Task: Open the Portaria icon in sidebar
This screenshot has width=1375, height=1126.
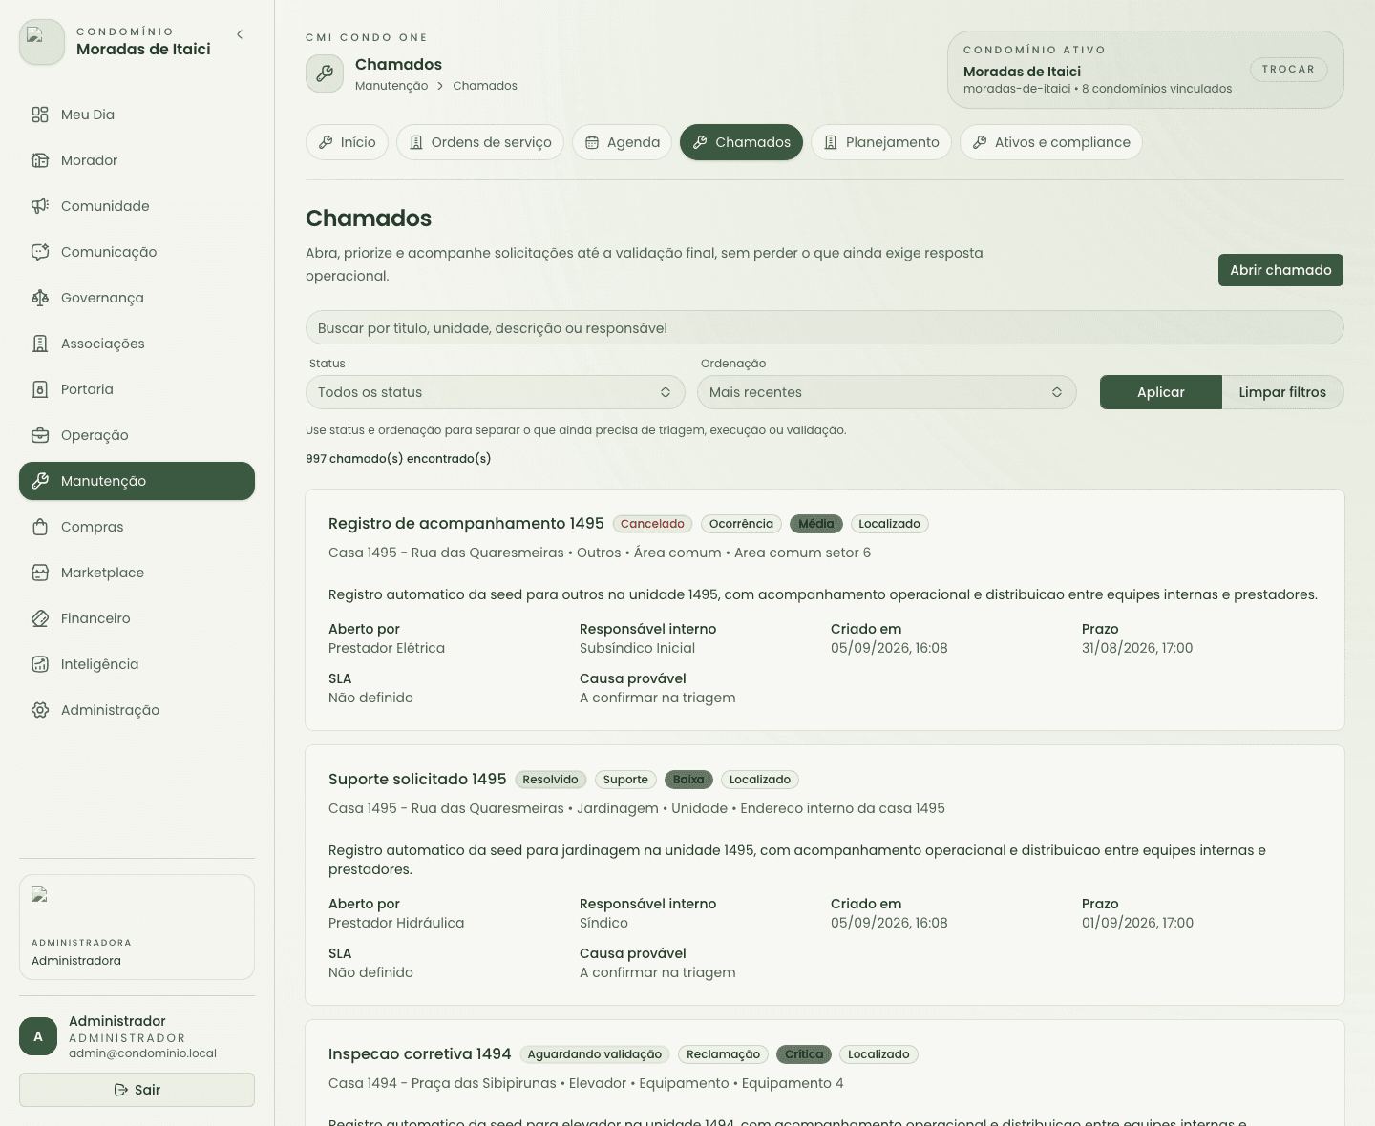Action: point(40,389)
